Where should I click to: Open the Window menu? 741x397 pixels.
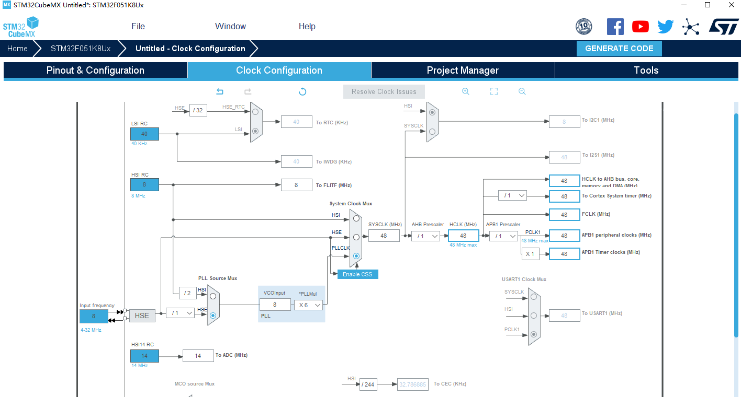pyautogui.click(x=230, y=26)
